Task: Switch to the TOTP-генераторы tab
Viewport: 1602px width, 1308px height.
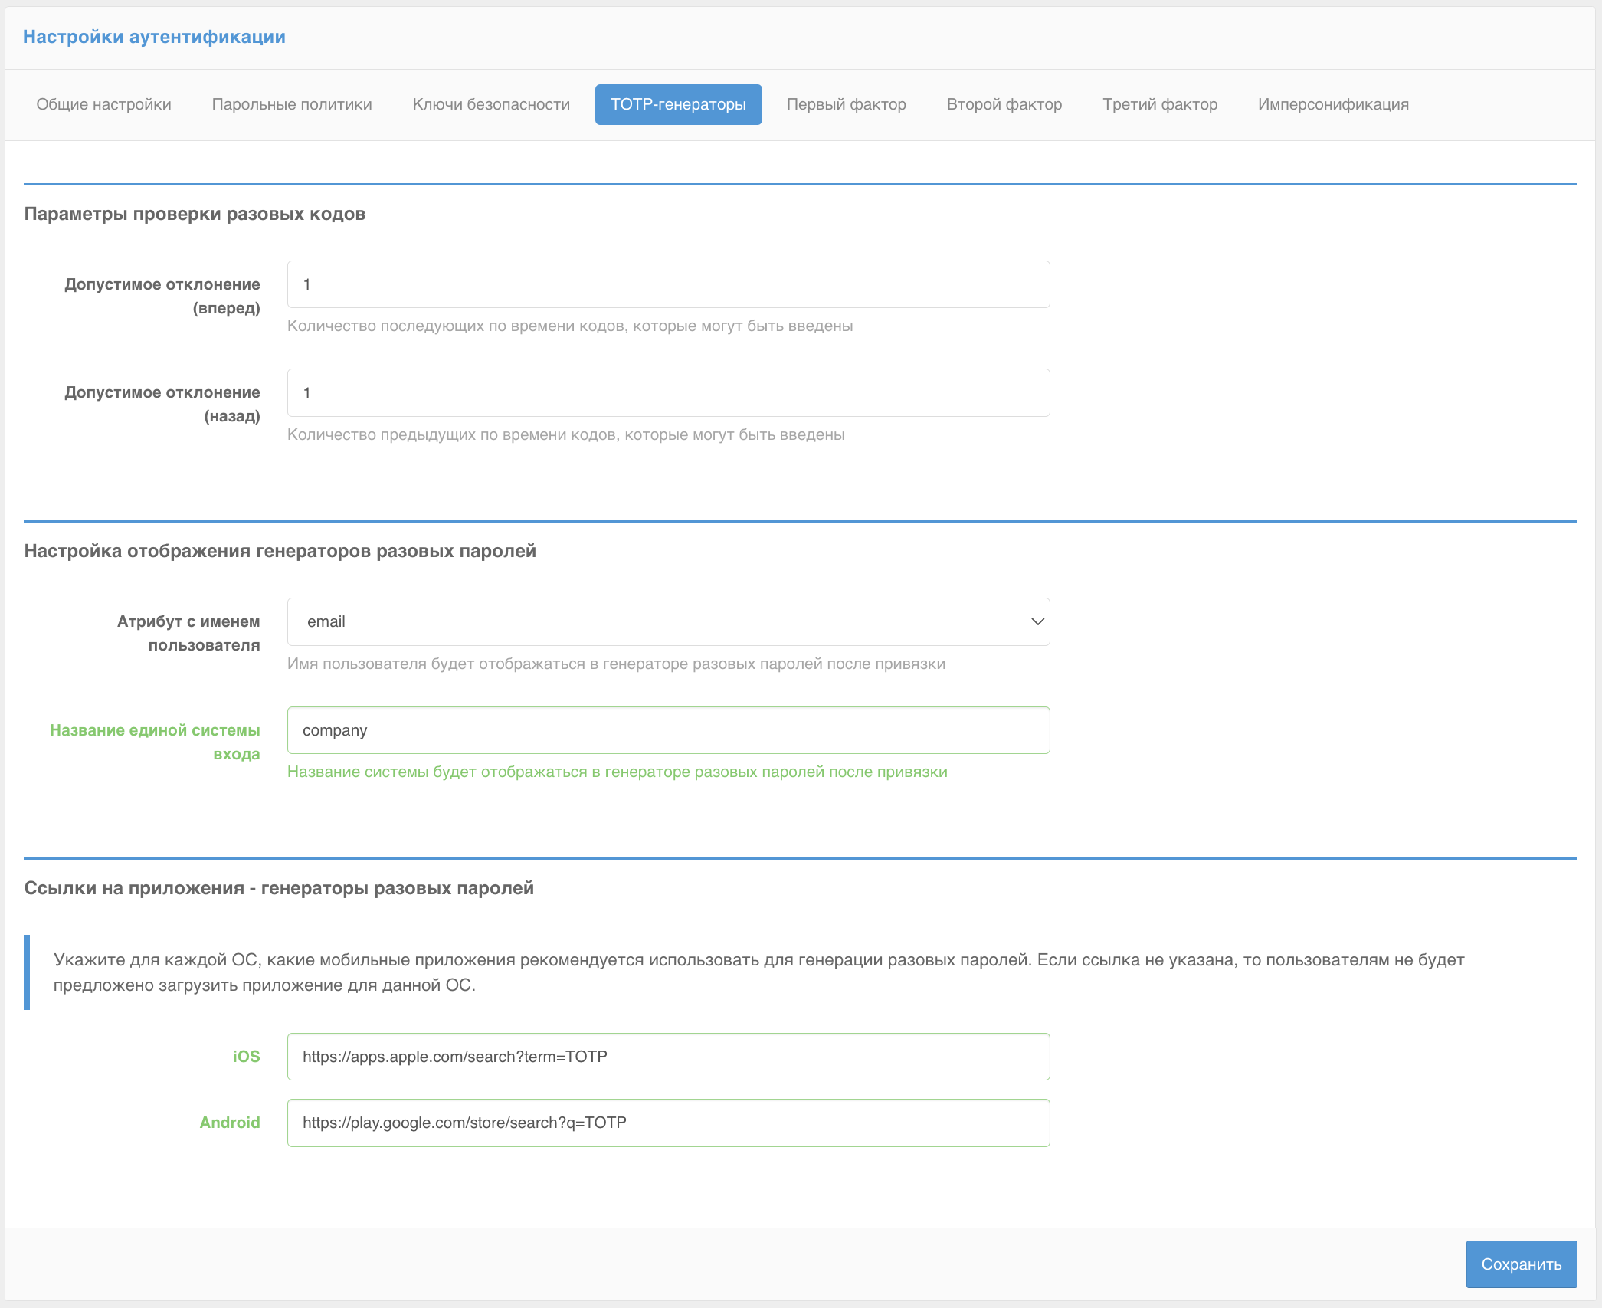Action: click(x=677, y=104)
